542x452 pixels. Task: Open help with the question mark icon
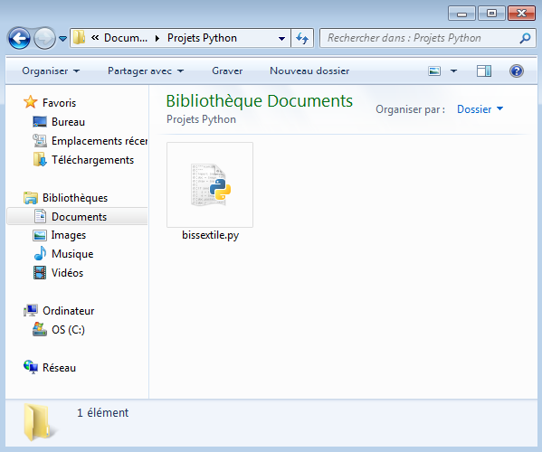click(x=517, y=71)
